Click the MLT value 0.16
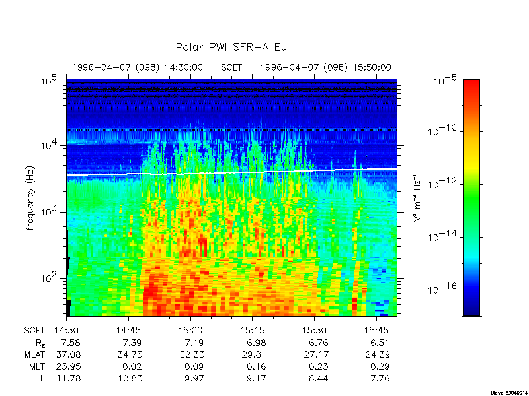Screen dimensions: 529x396 point(256,366)
